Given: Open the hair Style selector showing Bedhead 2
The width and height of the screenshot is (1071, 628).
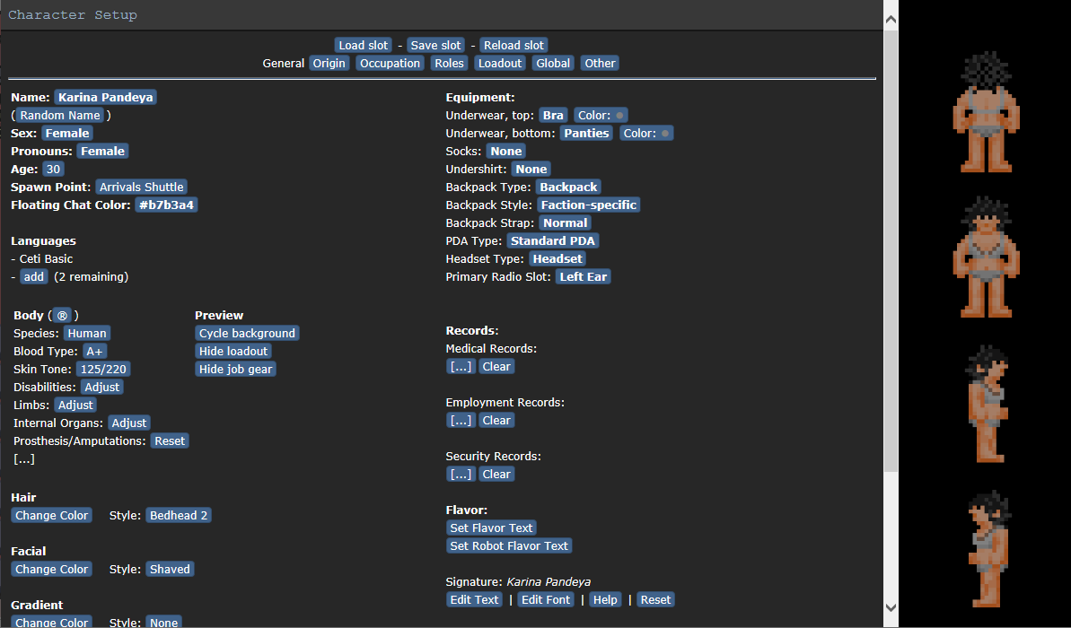Looking at the screenshot, I should coord(179,515).
